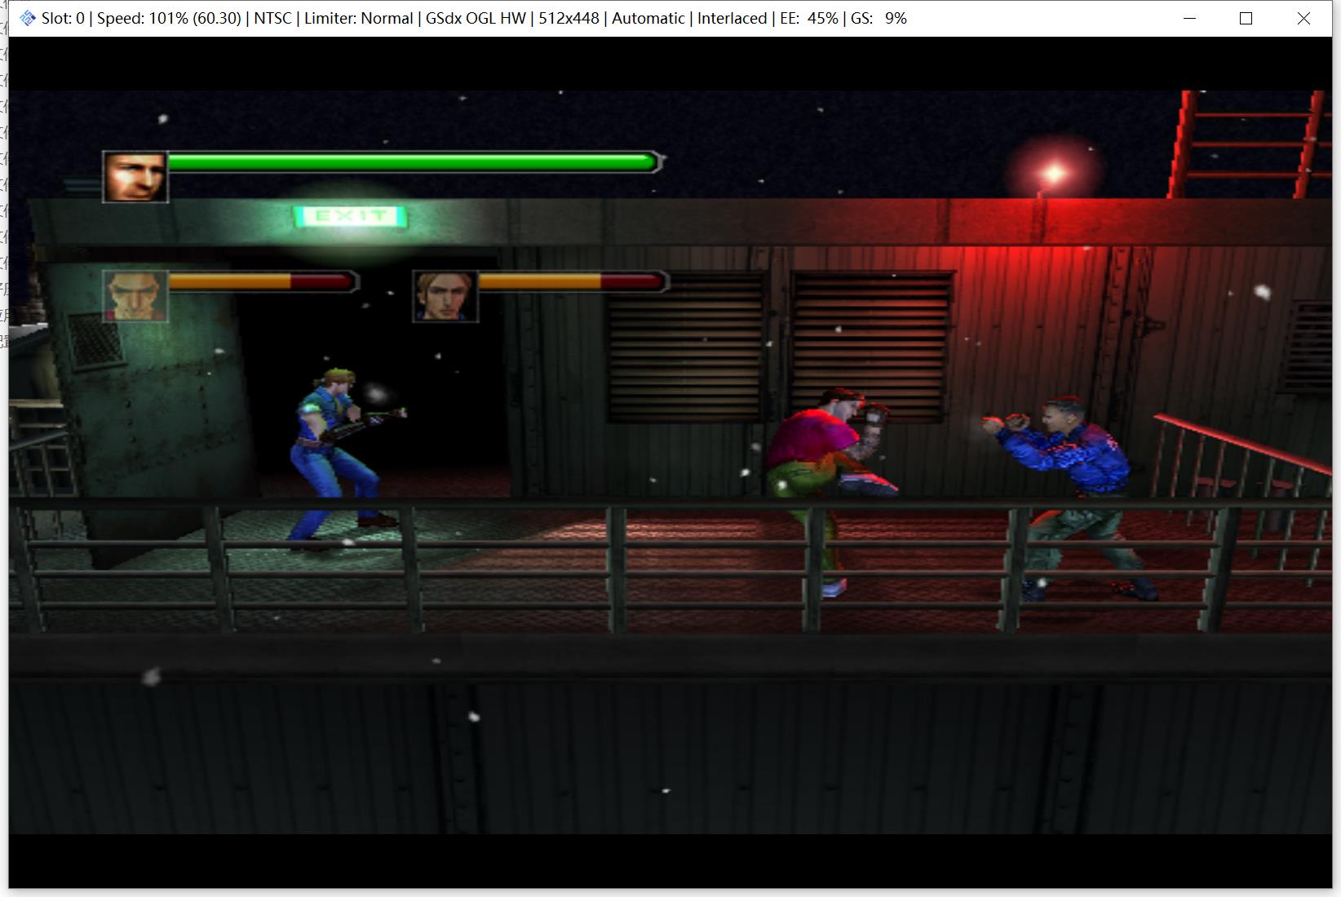Click the PCSX2 icon in the title bar
Screen dimensions: 1341x897
(x=28, y=18)
